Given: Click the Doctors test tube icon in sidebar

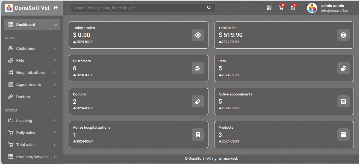Looking at the screenshot, I should click(x=11, y=97).
